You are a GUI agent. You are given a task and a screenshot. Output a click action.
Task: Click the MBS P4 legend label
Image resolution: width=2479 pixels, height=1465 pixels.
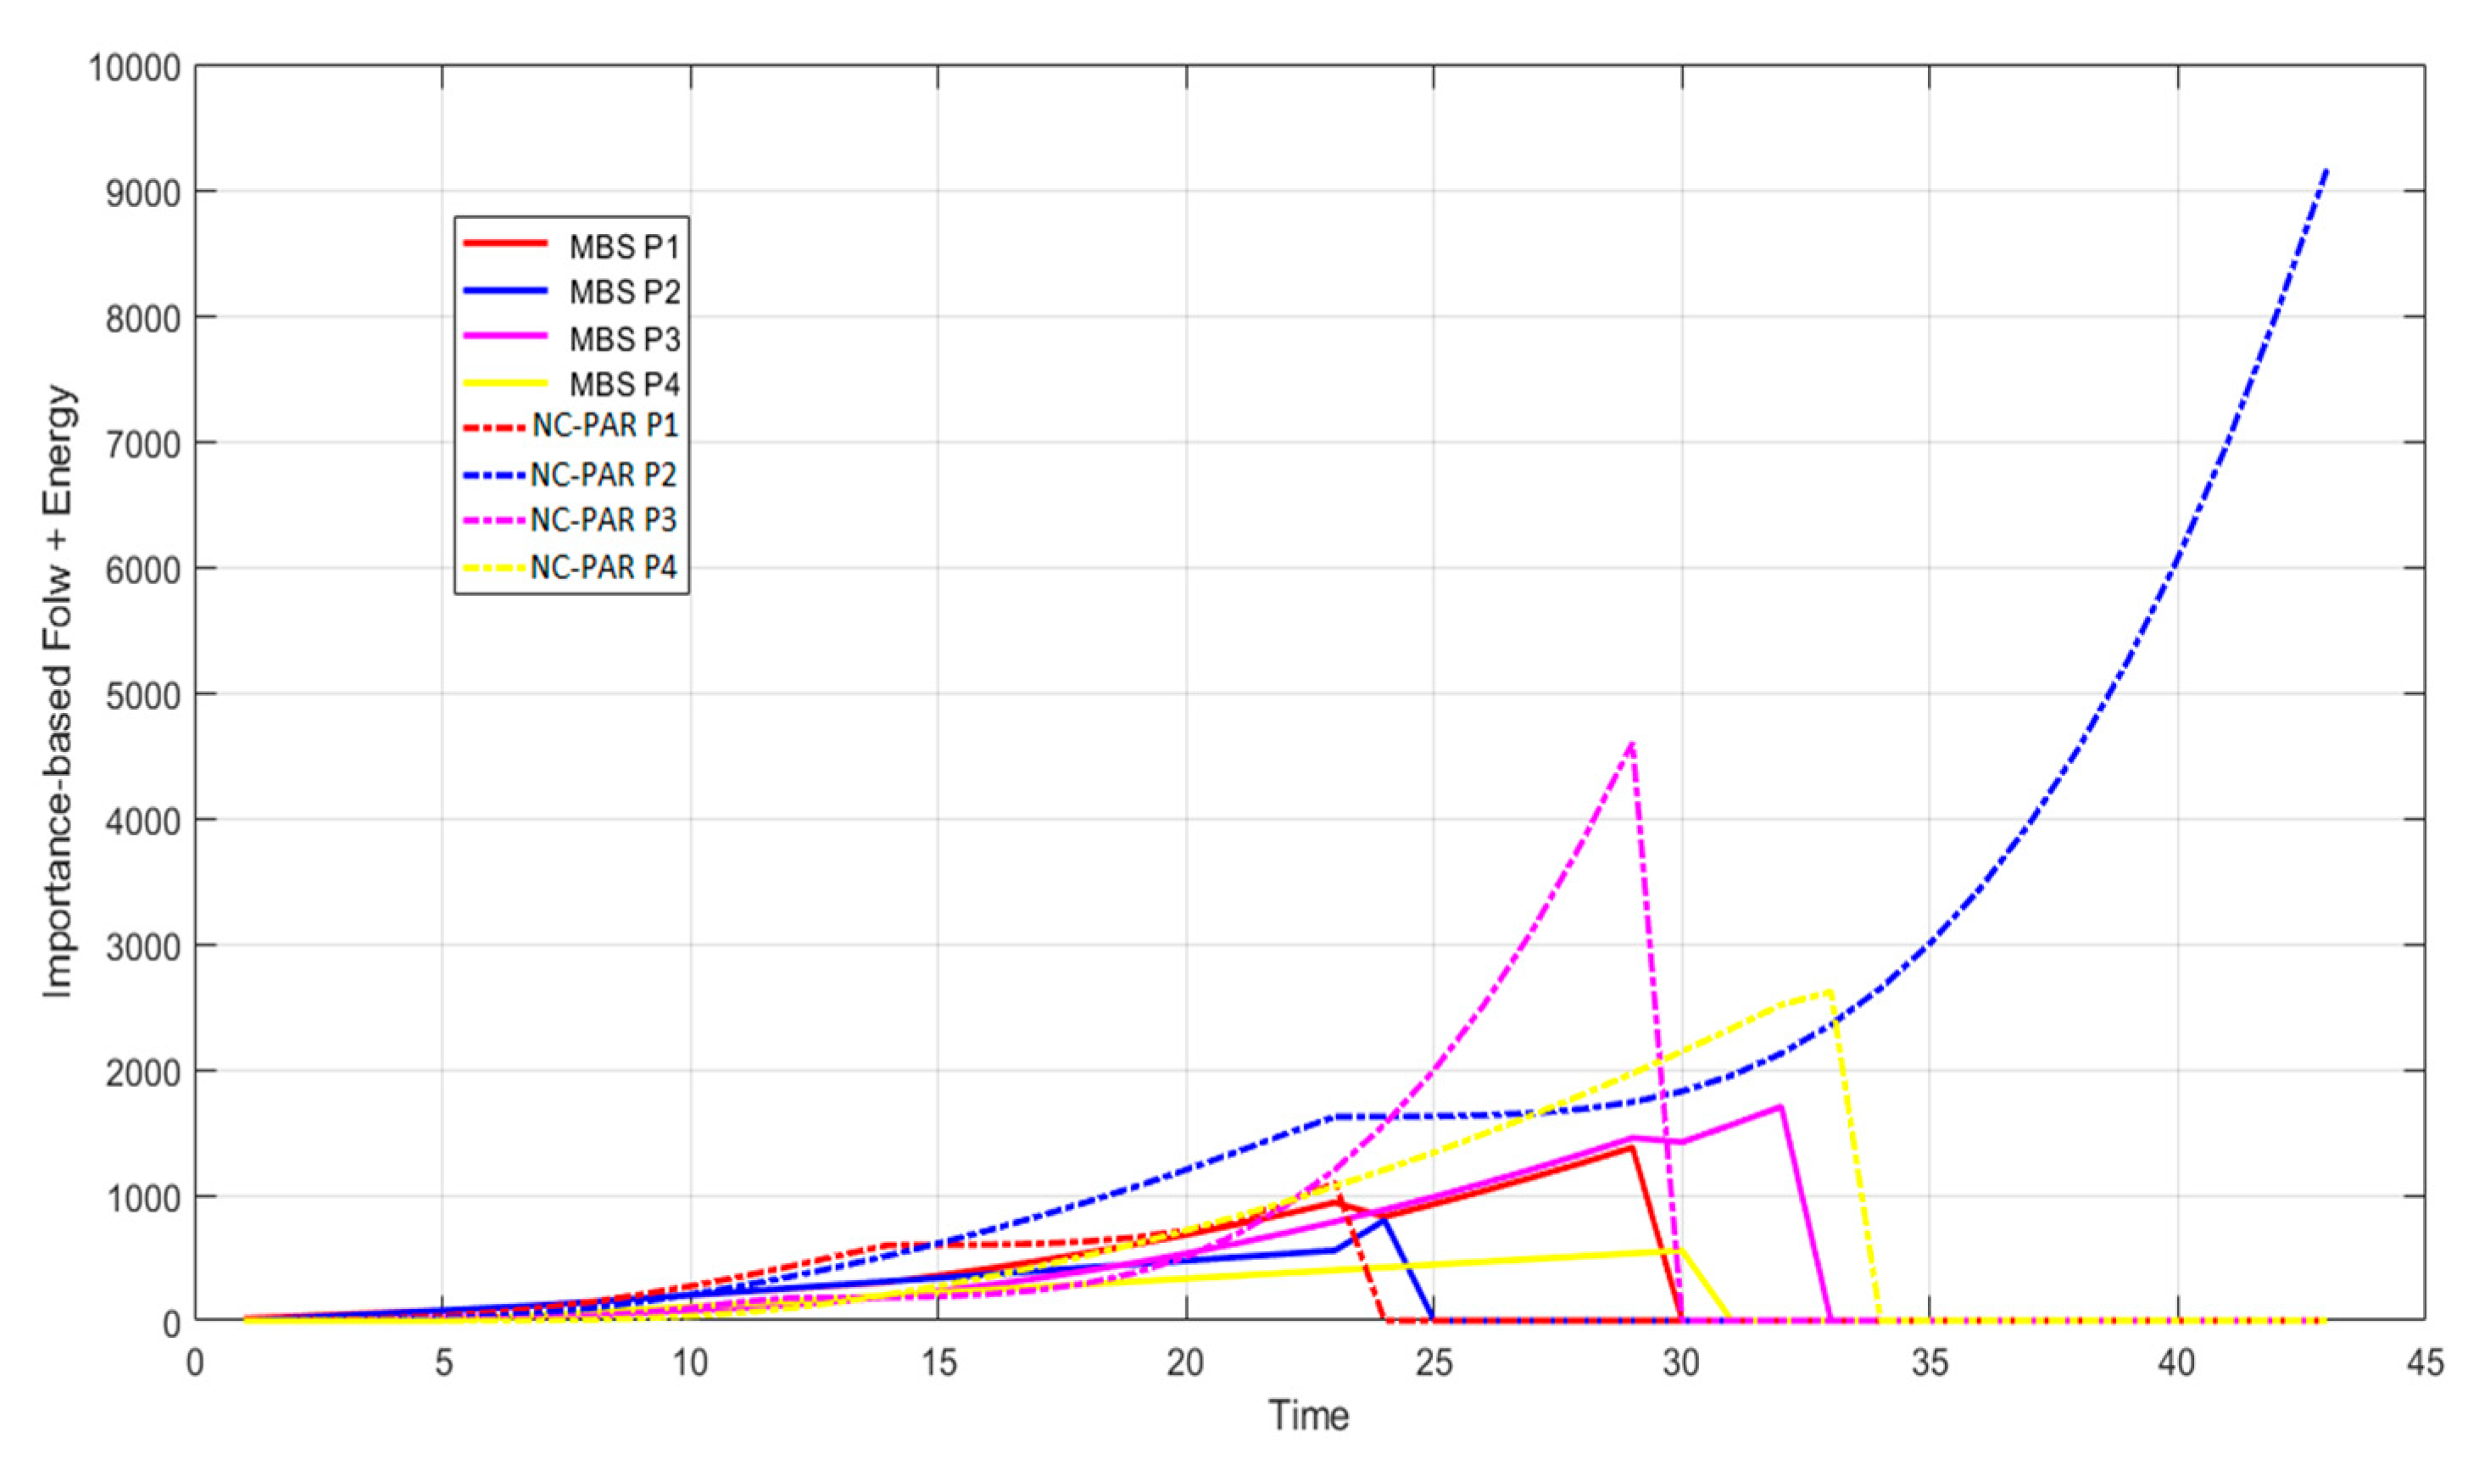tap(624, 383)
